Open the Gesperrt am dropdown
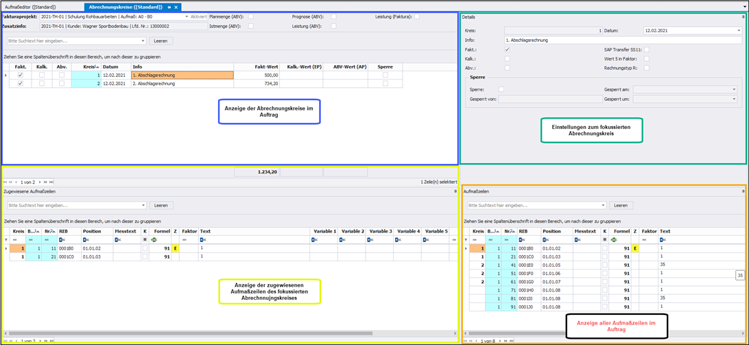The image size is (749, 345). (733, 89)
